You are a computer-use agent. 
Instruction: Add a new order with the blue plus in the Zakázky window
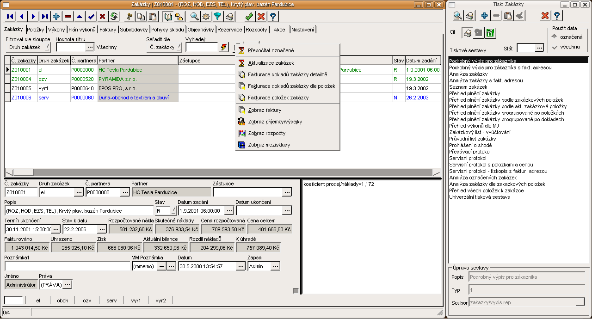56,17
